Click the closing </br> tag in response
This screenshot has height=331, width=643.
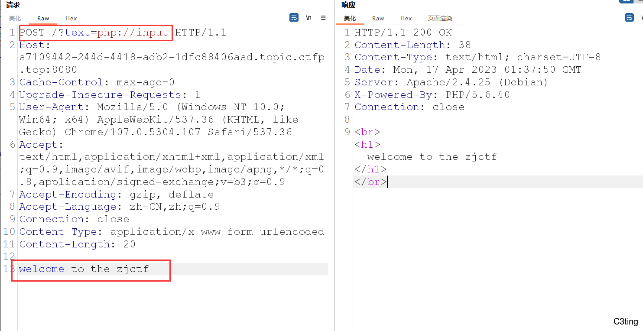tap(370, 182)
